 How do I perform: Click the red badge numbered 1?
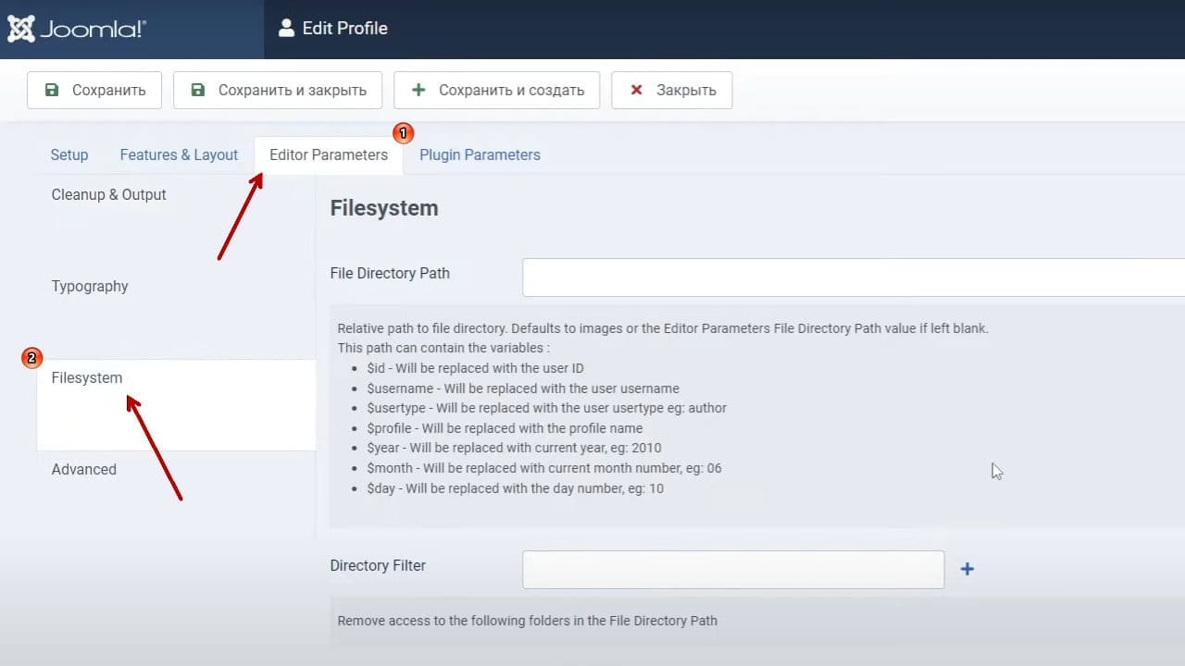coord(404,133)
